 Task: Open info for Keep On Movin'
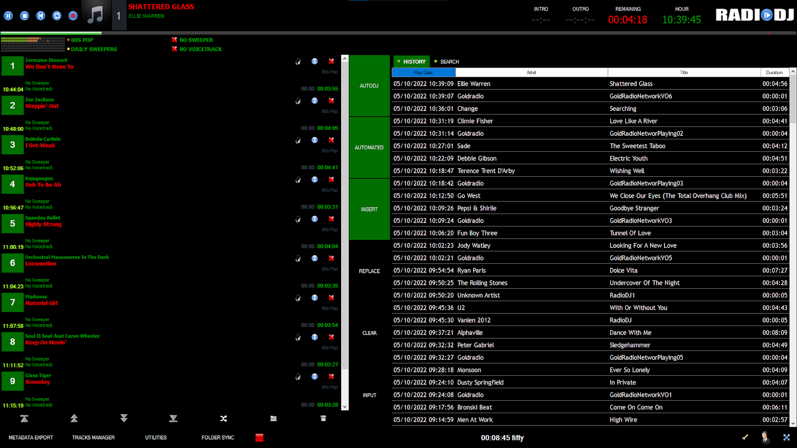[315, 337]
